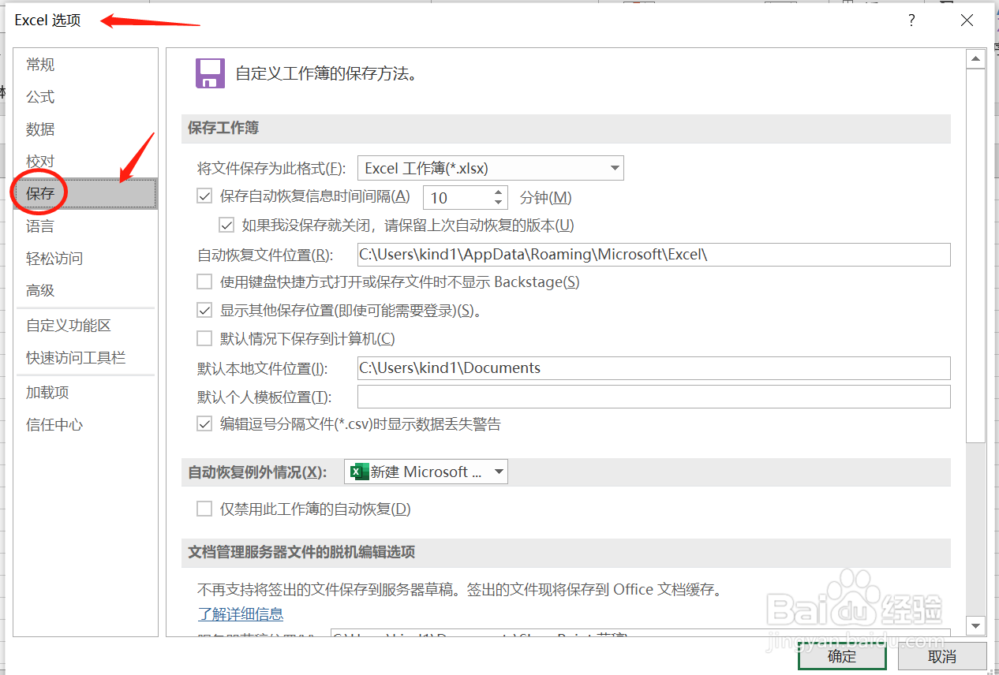Click the 自动恢复文件位置 path field
Image resolution: width=999 pixels, height=675 pixels.
pyautogui.click(x=653, y=255)
